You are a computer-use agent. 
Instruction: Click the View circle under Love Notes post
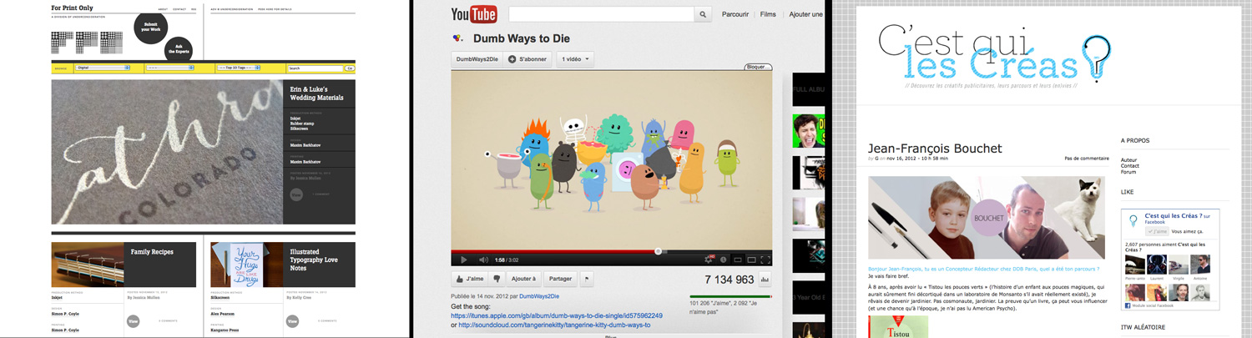pos(293,320)
